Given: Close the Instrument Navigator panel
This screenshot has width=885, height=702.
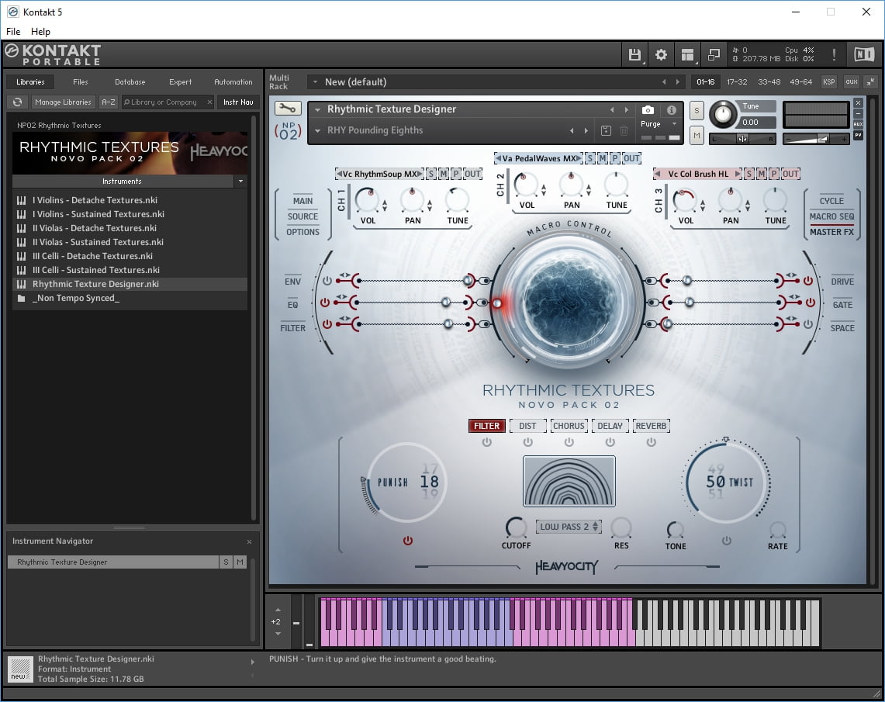Looking at the screenshot, I should [x=249, y=541].
